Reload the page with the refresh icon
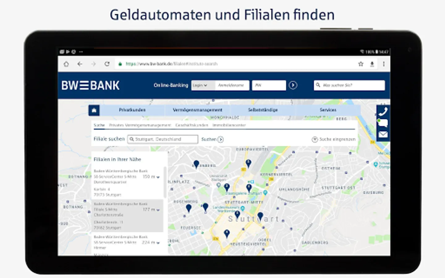The image size is (445, 278). (x=107, y=64)
